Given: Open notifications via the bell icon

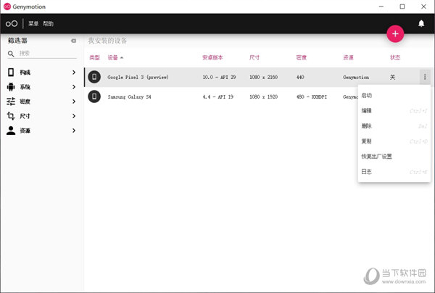Looking at the screenshot, I should pyautogui.click(x=421, y=23).
